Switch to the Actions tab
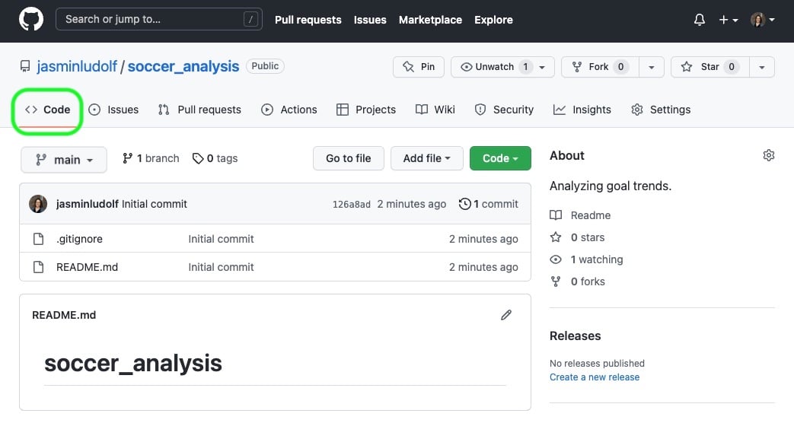The width and height of the screenshot is (794, 423). point(289,110)
